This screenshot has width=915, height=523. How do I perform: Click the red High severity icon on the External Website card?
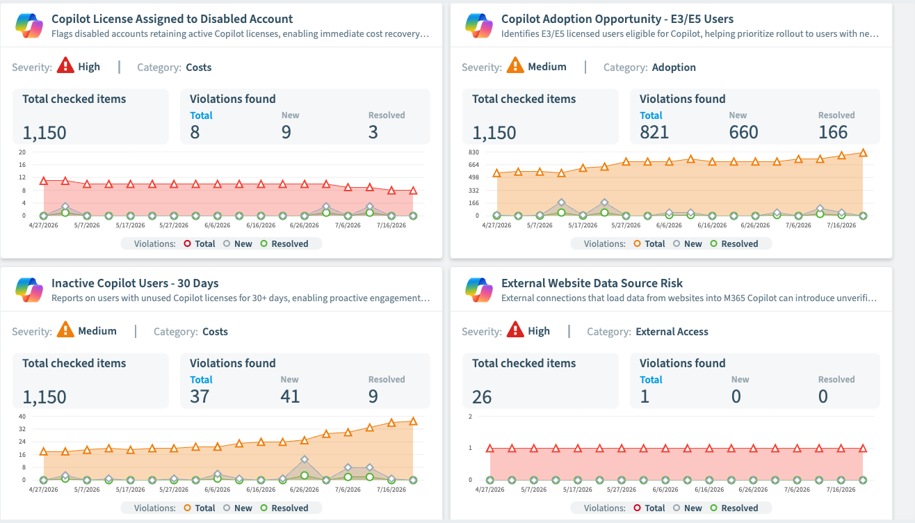click(515, 330)
